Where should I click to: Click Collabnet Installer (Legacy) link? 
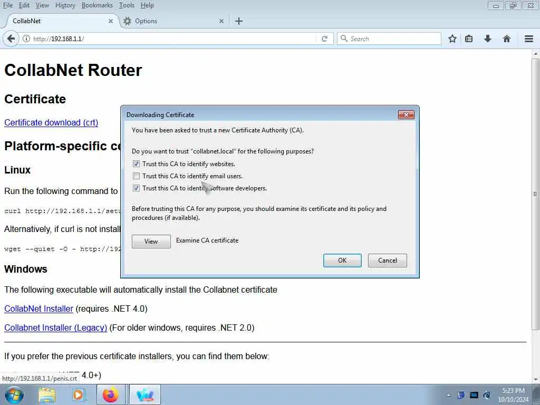55,327
